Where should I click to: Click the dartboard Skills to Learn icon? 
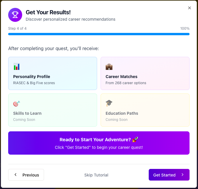click(17, 103)
